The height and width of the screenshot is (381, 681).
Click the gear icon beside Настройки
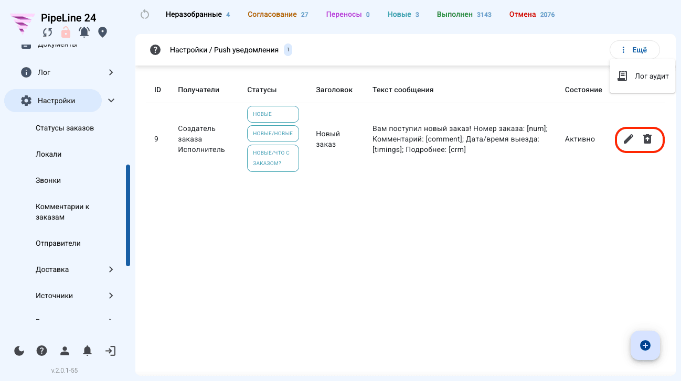26,101
